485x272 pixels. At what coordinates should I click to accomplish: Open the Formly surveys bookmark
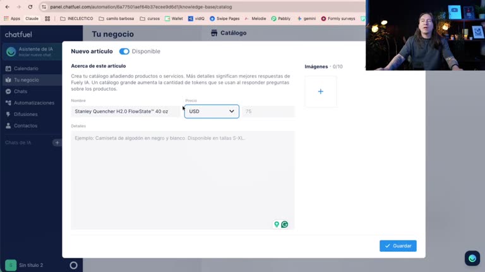338,18
